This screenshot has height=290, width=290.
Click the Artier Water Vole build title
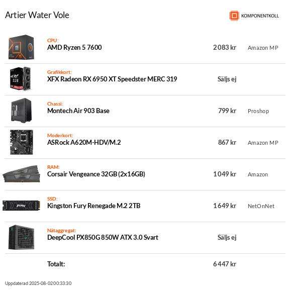[x=37, y=15]
